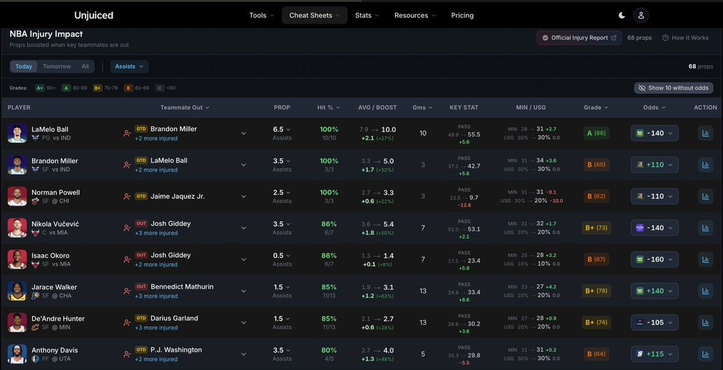
Task: Click teammate-out person icon in Norman Powell row
Action: [127, 196]
